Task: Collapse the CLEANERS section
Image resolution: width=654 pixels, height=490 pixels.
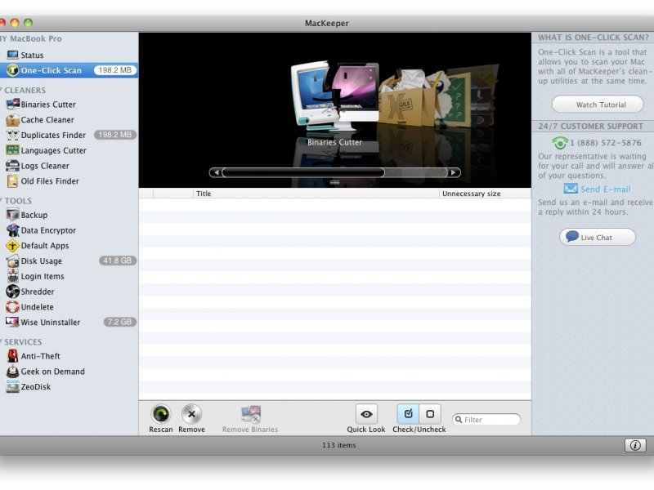Action: [2, 90]
